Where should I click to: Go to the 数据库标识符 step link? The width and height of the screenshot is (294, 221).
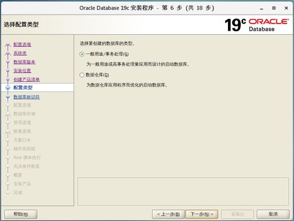click(27, 97)
